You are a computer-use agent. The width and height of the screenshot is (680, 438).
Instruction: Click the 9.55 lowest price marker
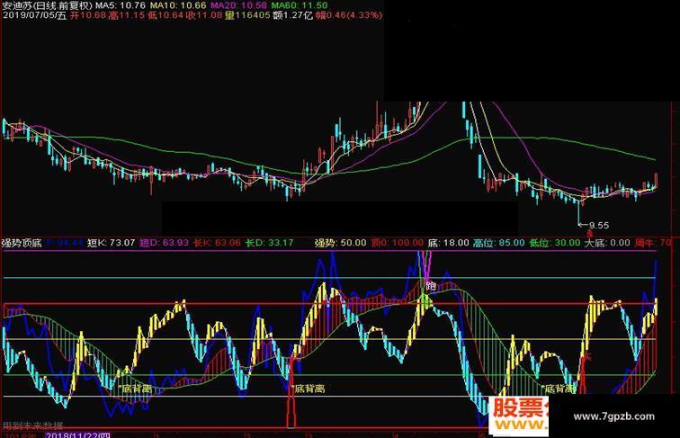pyautogui.click(x=599, y=225)
